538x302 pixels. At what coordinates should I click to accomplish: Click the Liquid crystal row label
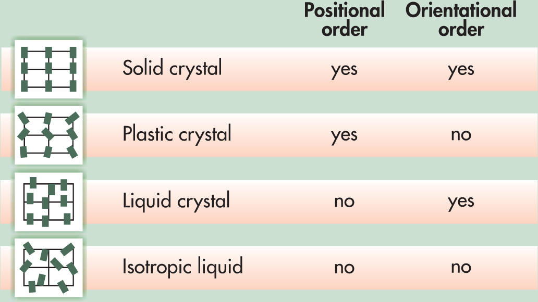click(176, 201)
